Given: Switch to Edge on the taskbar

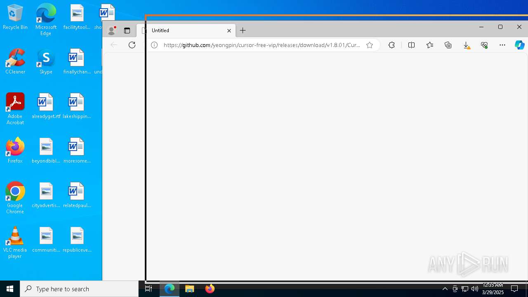Looking at the screenshot, I should (x=170, y=289).
